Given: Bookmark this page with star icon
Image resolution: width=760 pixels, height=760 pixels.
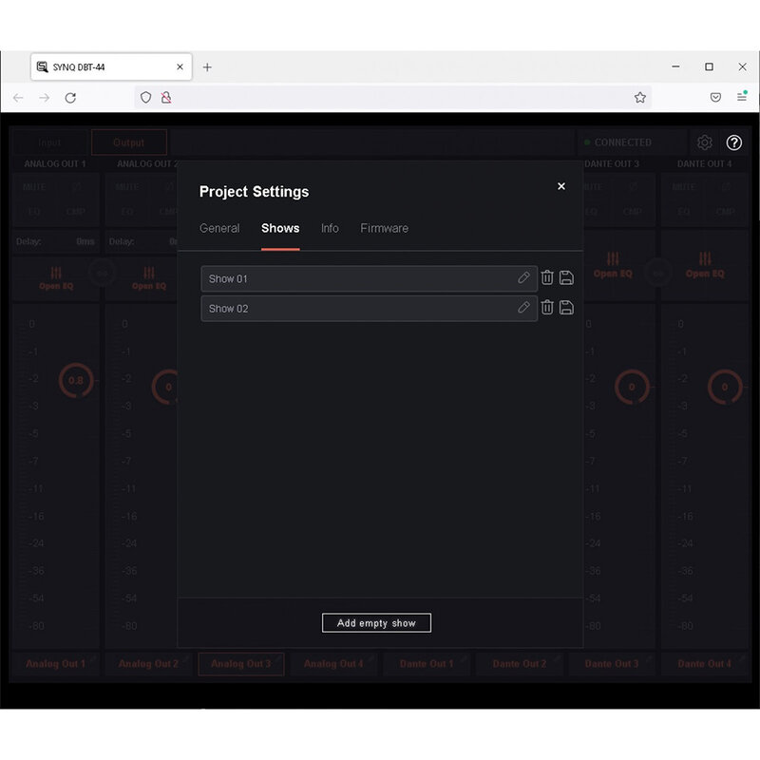Looking at the screenshot, I should pos(640,97).
